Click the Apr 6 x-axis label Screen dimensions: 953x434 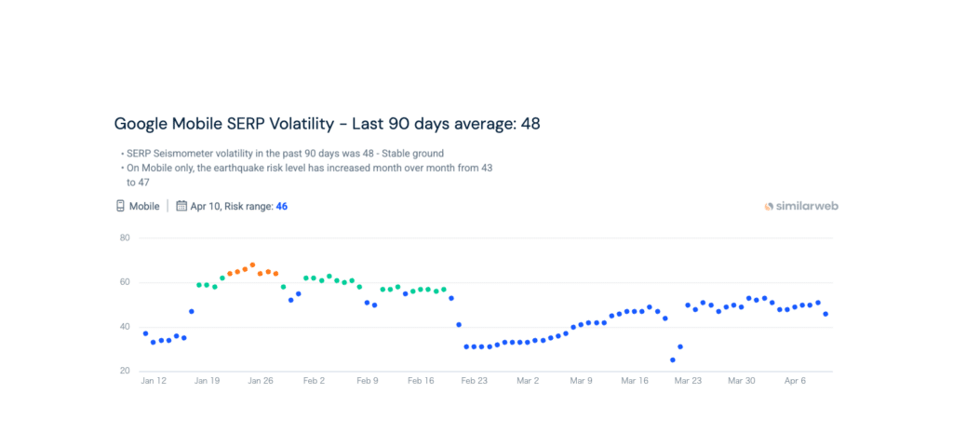[x=795, y=381]
